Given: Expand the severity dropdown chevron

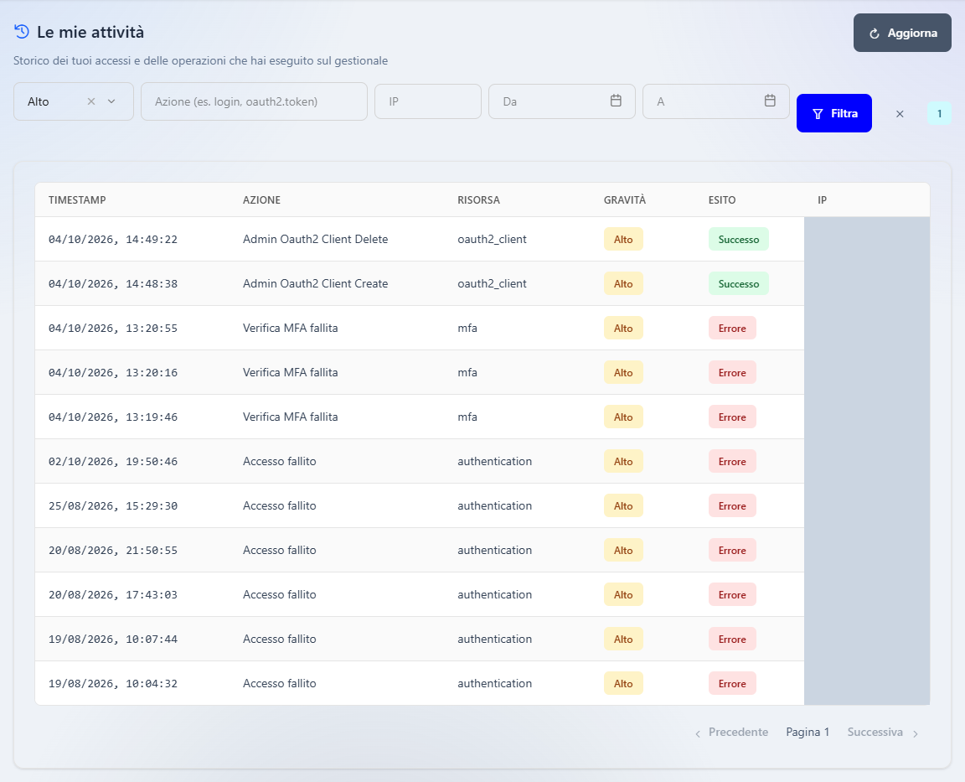Looking at the screenshot, I should pyautogui.click(x=111, y=101).
